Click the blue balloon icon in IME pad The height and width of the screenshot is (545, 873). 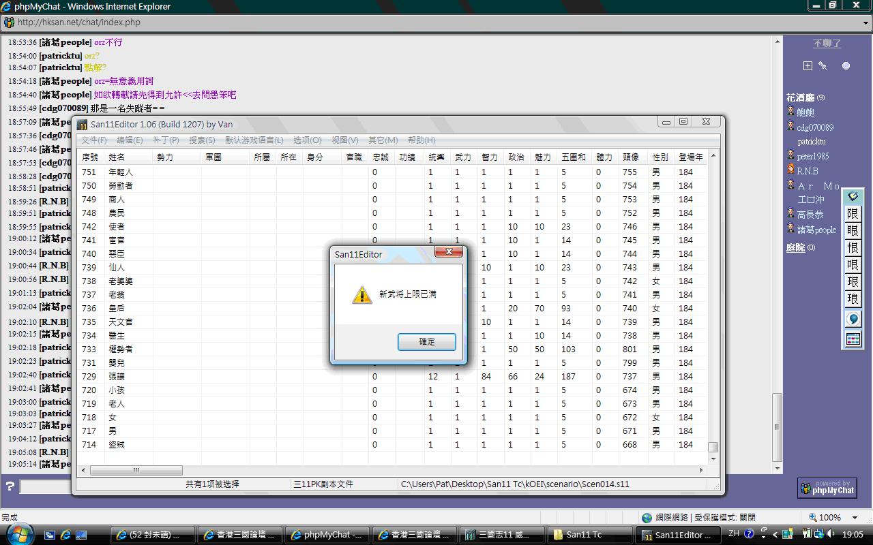click(853, 320)
